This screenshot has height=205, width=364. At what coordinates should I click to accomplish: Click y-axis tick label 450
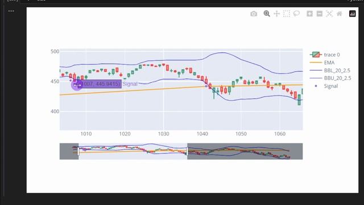coord(55,81)
